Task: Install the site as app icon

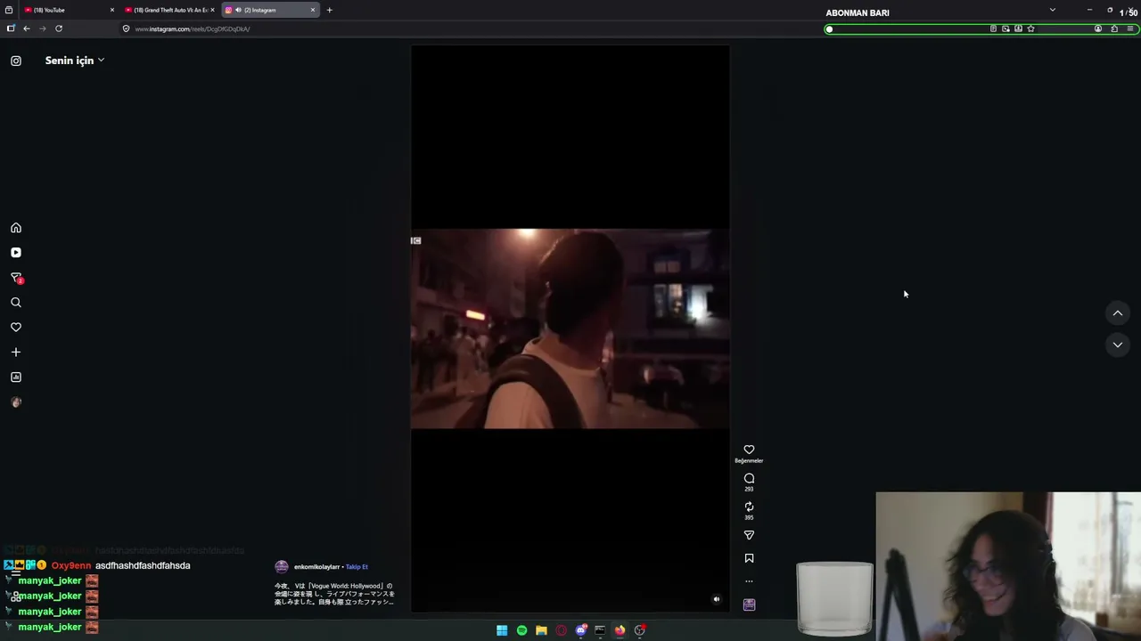Action: tap(1018, 28)
